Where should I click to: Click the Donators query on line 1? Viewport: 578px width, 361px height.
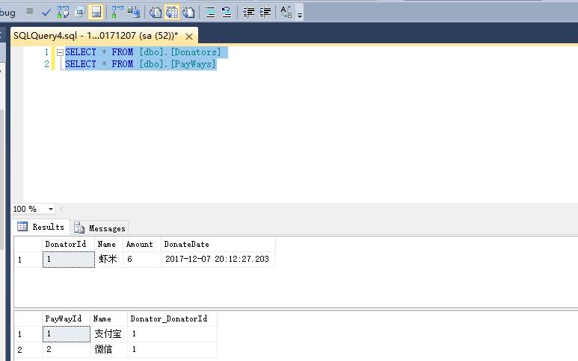143,52
